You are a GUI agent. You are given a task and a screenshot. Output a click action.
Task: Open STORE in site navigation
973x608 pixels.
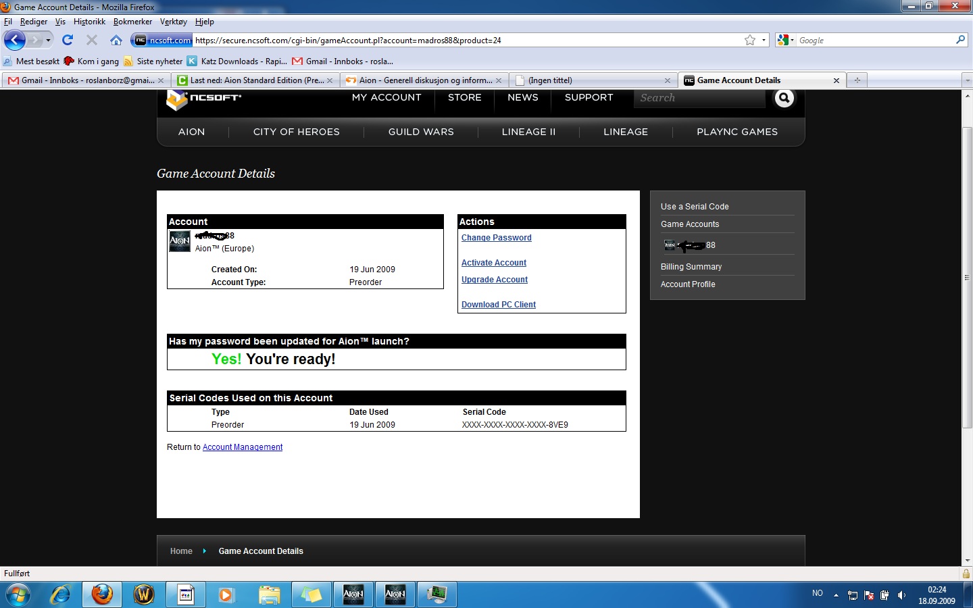pyautogui.click(x=465, y=97)
